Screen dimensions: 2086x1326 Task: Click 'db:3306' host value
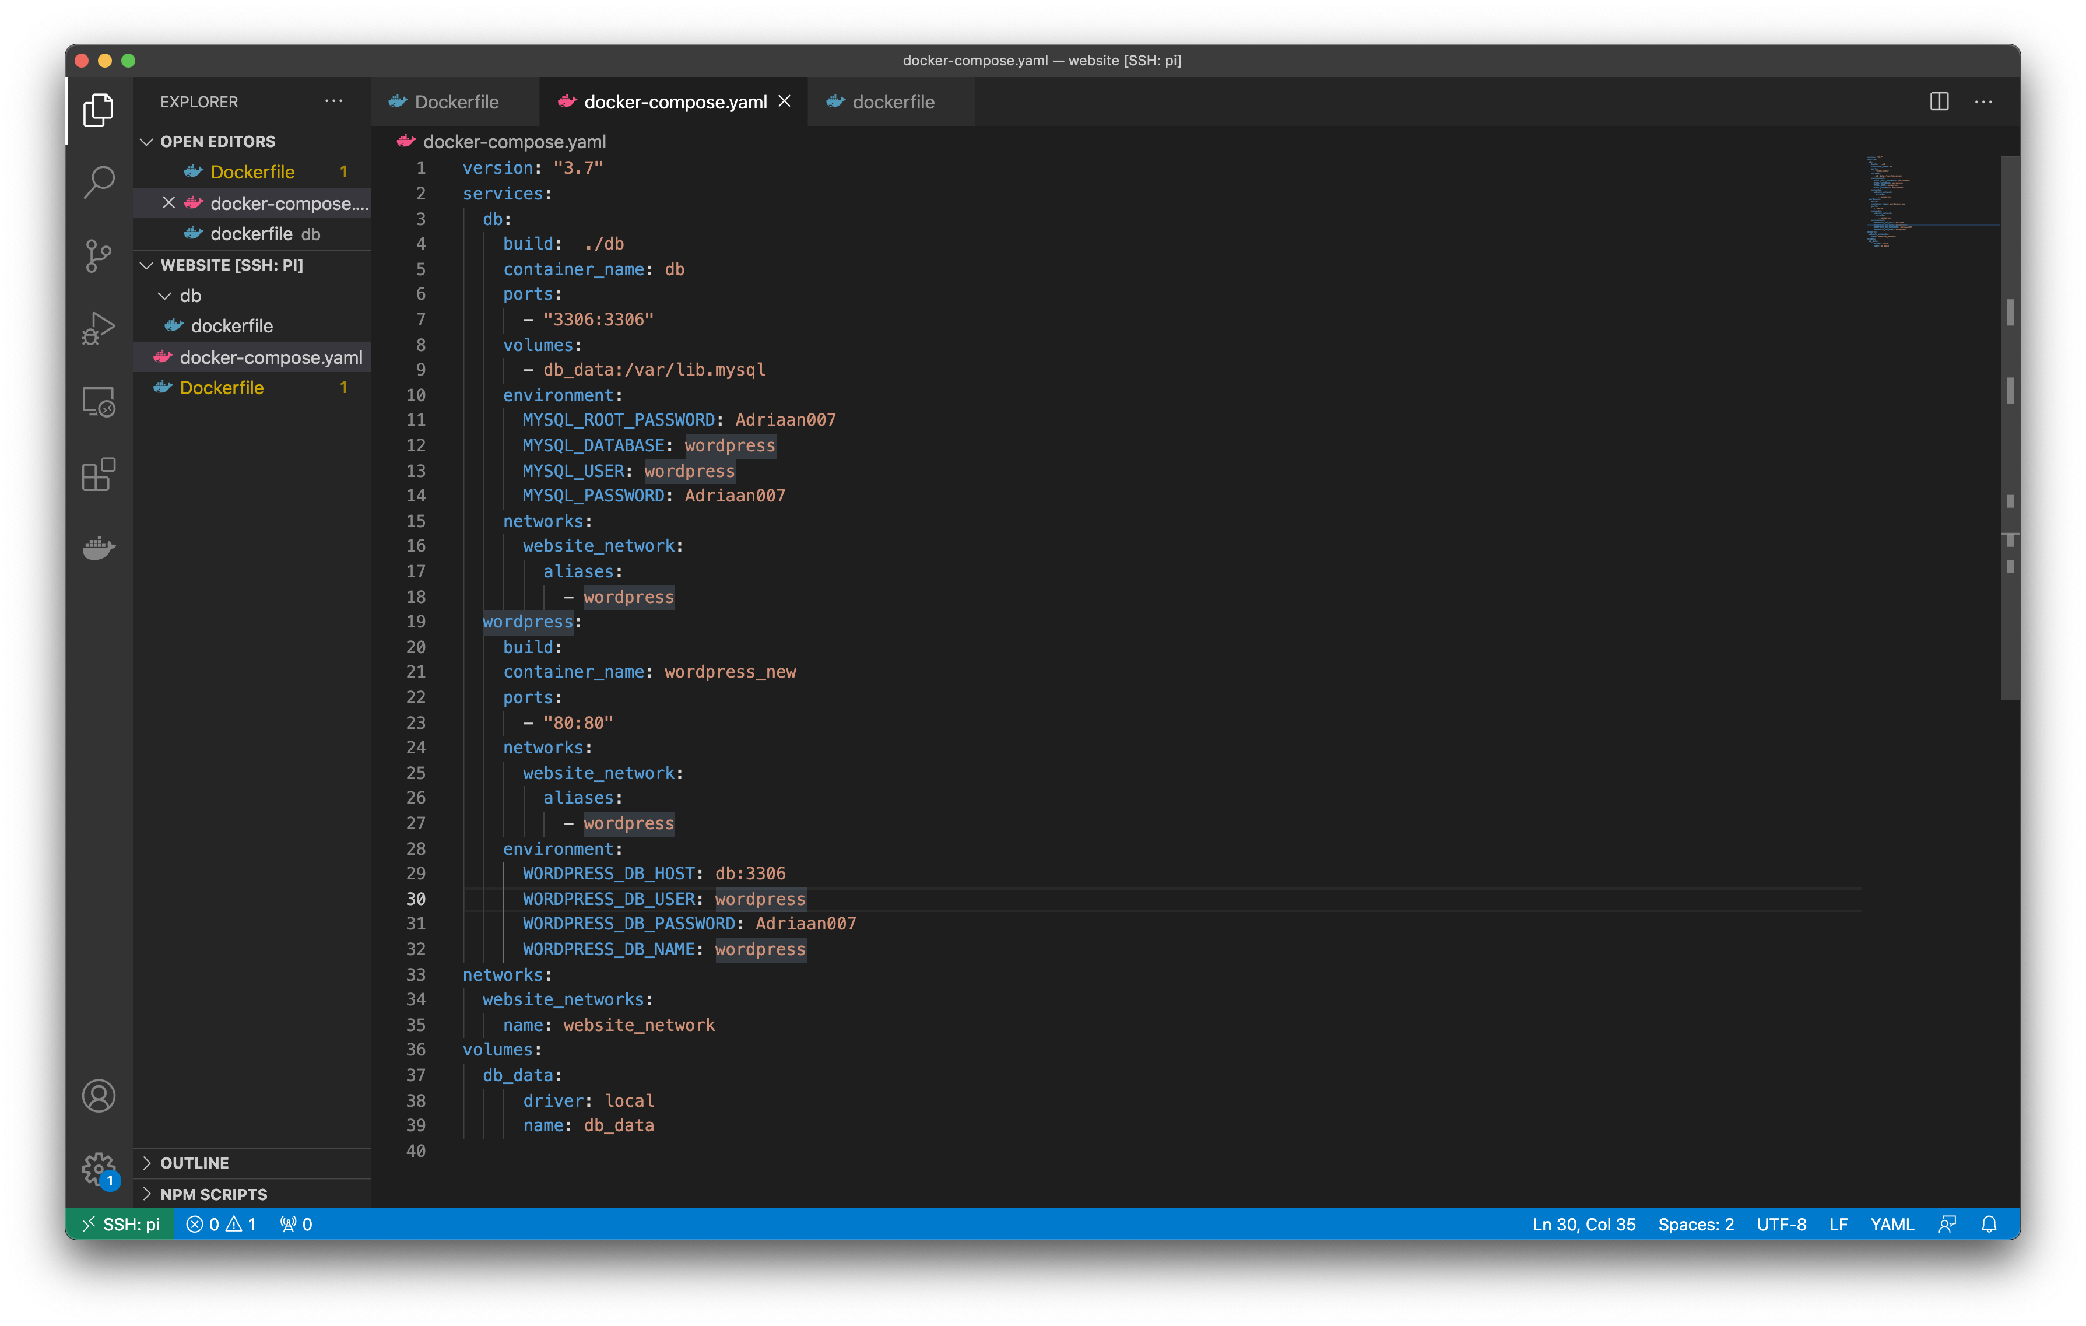750,874
